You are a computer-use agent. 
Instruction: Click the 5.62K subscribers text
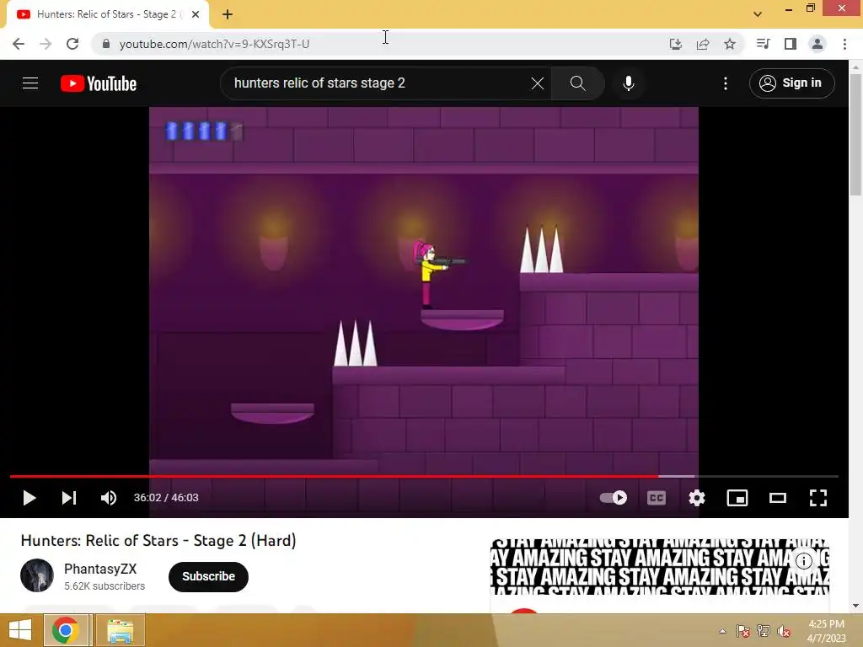[105, 586]
